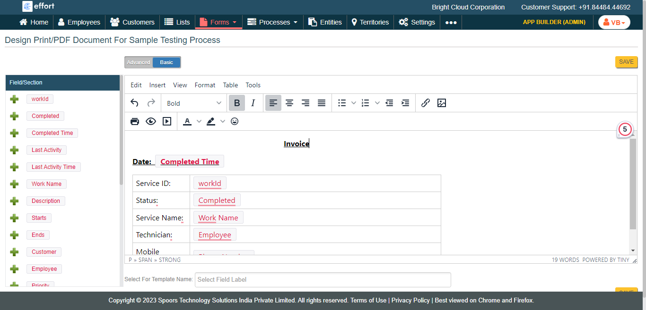
Task: Open the Bold font style dropdown
Action: 194,103
